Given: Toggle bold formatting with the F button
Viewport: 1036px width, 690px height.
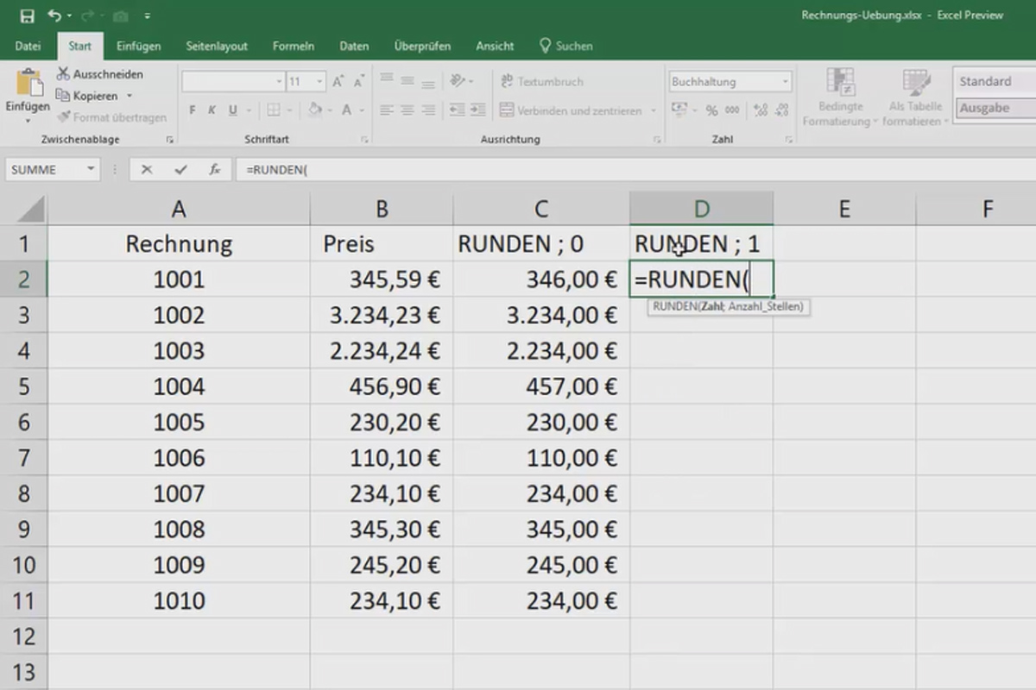Looking at the screenshot, I should [x=193, y=110].
